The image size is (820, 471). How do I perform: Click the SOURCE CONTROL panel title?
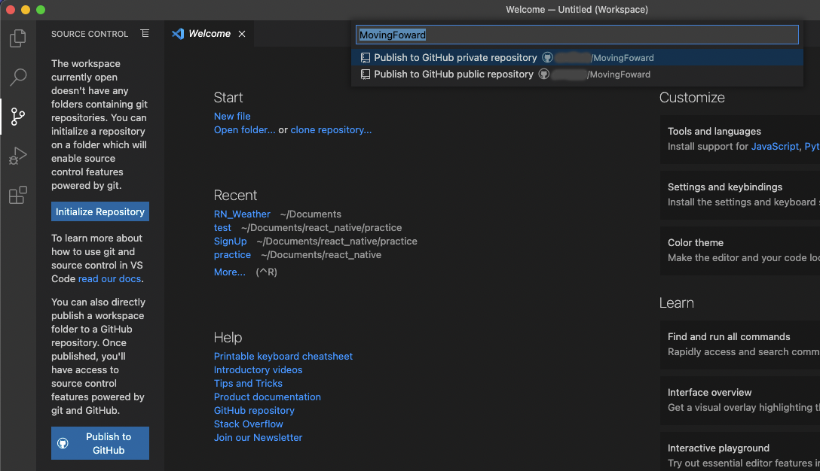point(90,34)
